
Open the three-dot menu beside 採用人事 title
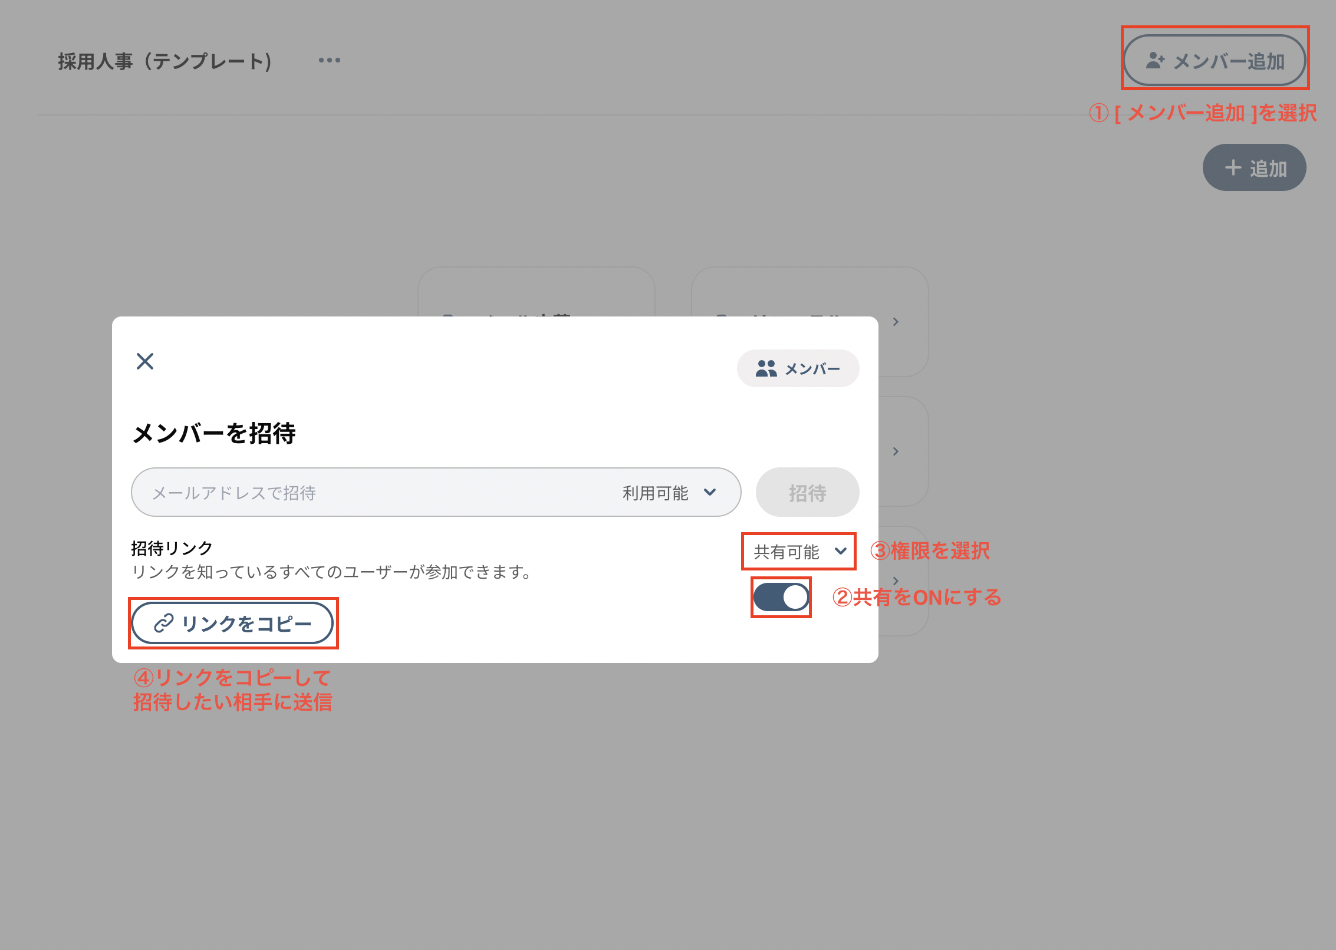329,61
